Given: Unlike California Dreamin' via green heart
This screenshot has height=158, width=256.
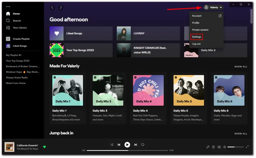Looking at the screenshot, I should (44, 147).
